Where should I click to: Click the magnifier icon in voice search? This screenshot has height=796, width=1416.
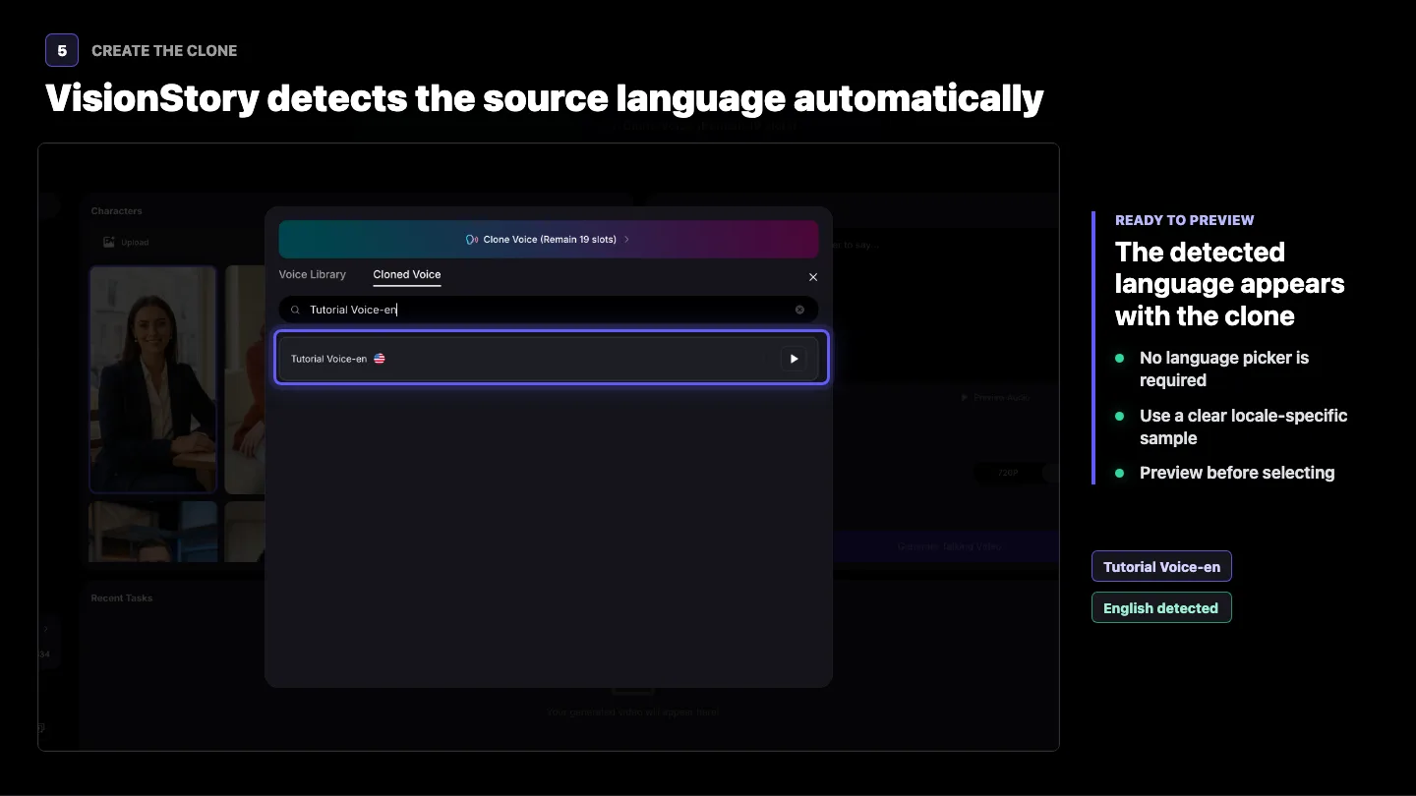295,310
